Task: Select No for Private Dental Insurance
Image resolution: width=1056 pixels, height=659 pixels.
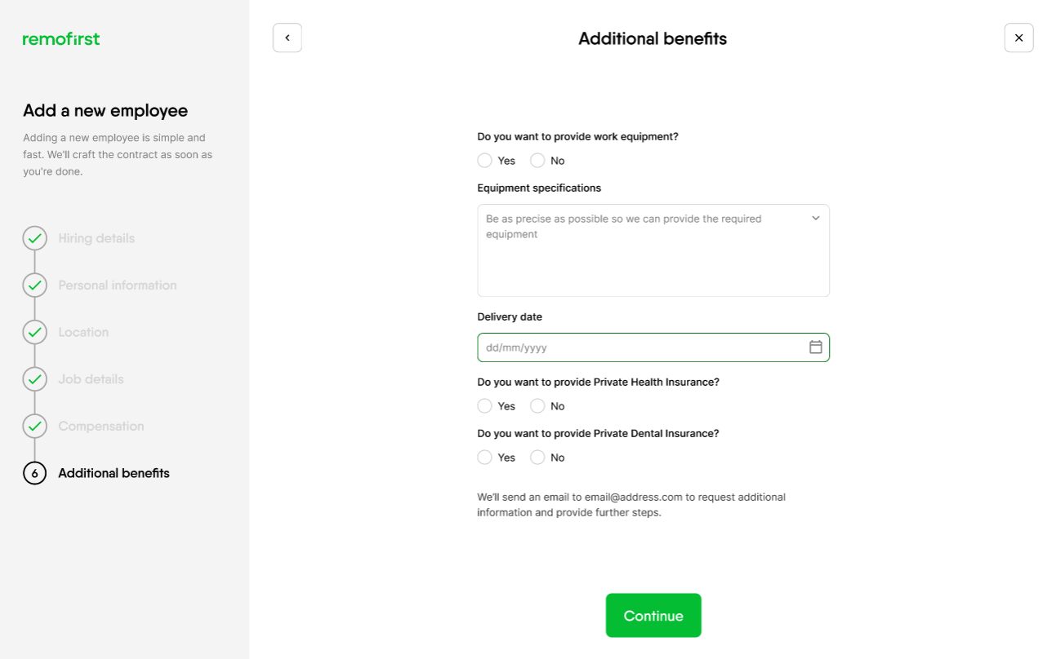Action: coord(537,458)
